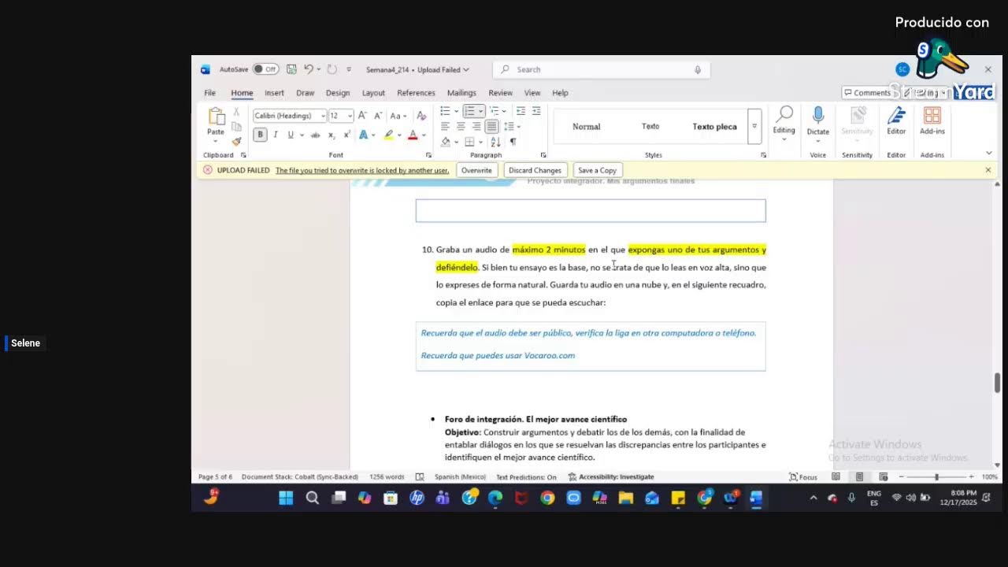Switch to the Layout tab
The width and height of the screenshot is (1008, 567).
pyautogui.click(x=373, y=93)
